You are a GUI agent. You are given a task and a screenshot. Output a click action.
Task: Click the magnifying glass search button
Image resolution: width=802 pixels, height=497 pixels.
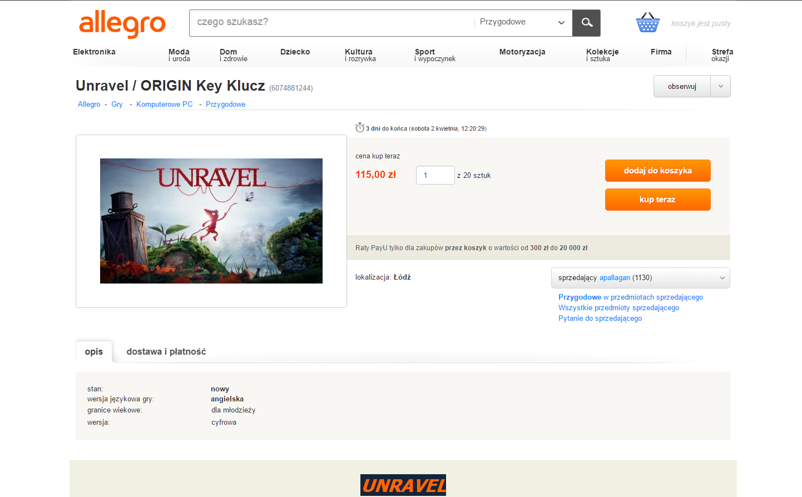[586, 23]
